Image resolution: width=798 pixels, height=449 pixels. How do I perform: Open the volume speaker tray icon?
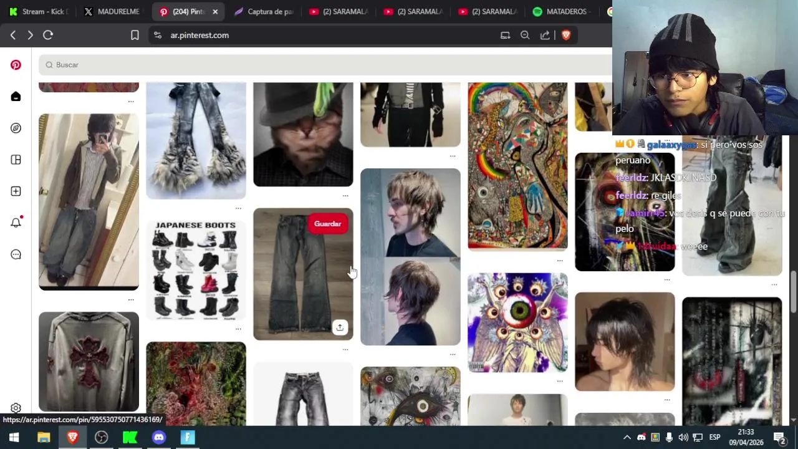(683, 437)
